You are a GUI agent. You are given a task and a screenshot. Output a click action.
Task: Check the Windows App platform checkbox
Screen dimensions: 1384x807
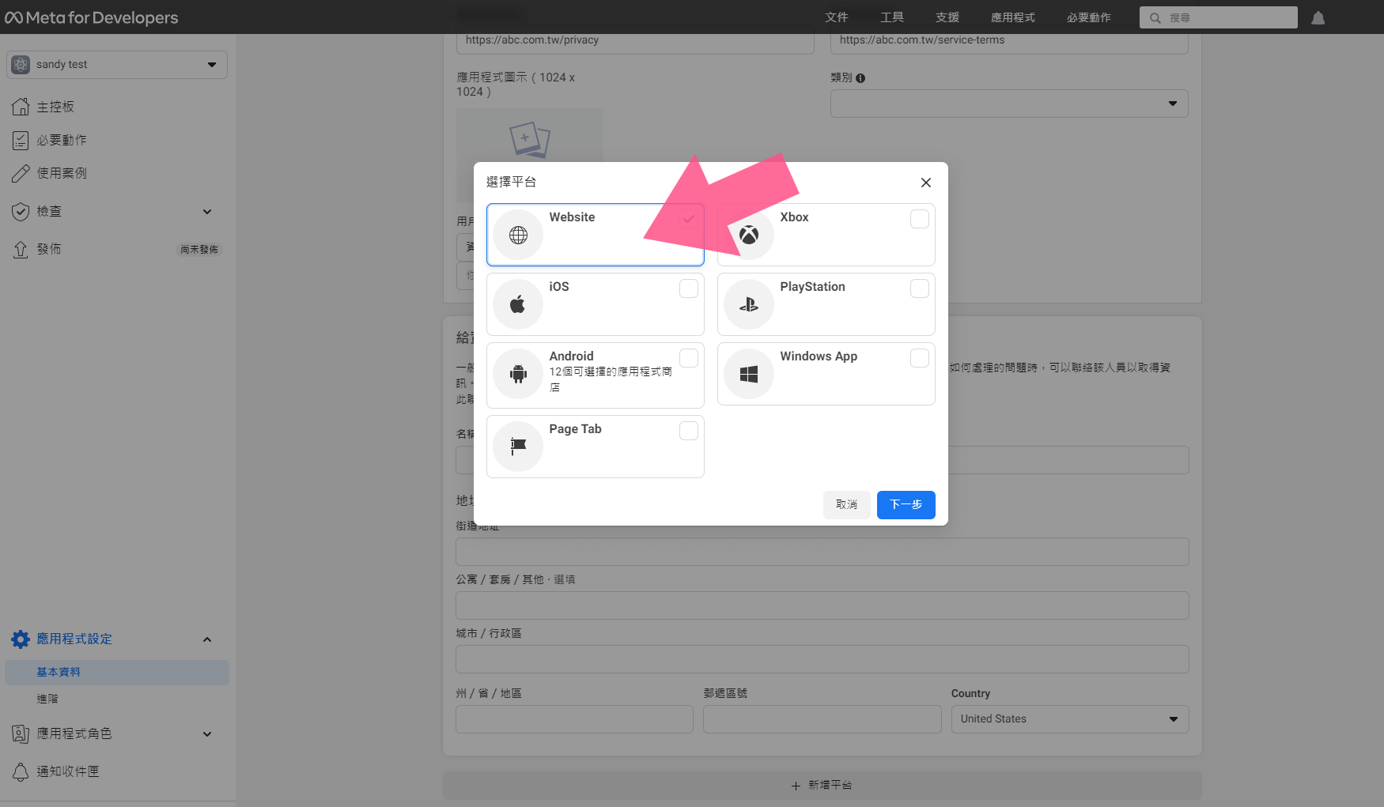(x=920, y=358)
